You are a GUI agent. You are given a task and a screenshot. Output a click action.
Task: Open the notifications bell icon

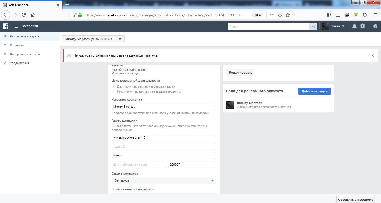click(x=354, y=26)
